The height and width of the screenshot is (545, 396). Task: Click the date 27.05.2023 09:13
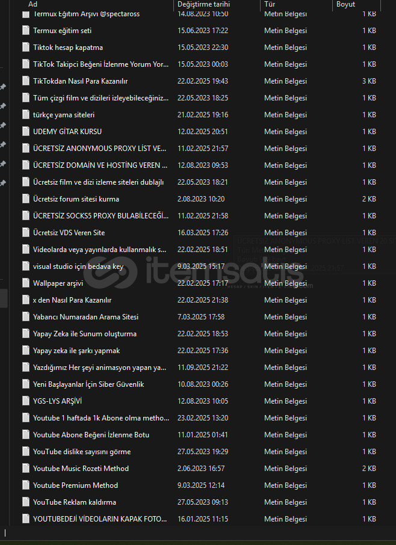[x=203, y=502]
